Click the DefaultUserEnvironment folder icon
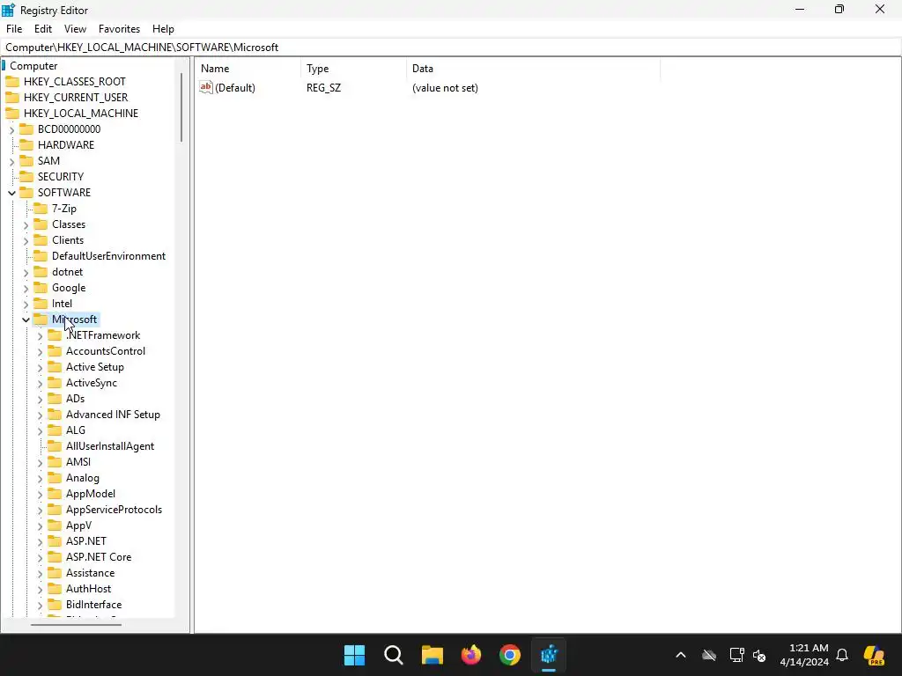Viewport: 902px width, 676px height. click(41, 256)
